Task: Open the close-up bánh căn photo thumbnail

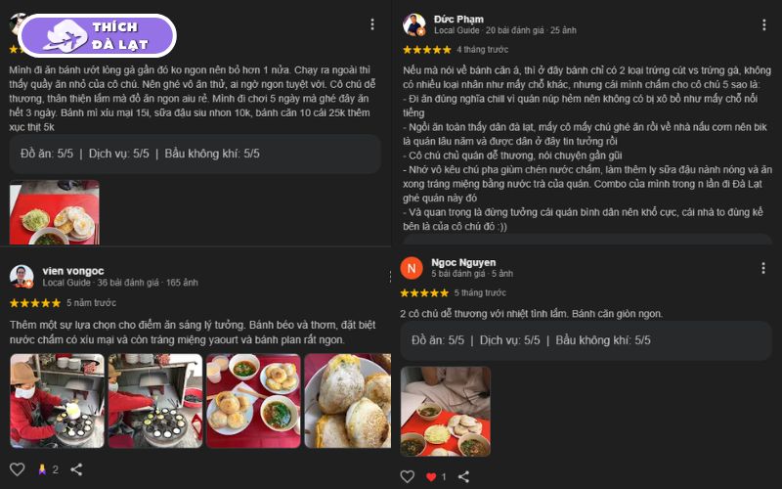Action: pos(348,401)
